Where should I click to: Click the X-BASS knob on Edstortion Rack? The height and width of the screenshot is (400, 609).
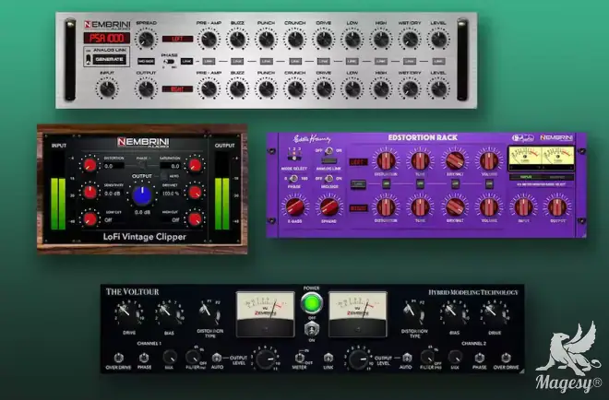294,206
